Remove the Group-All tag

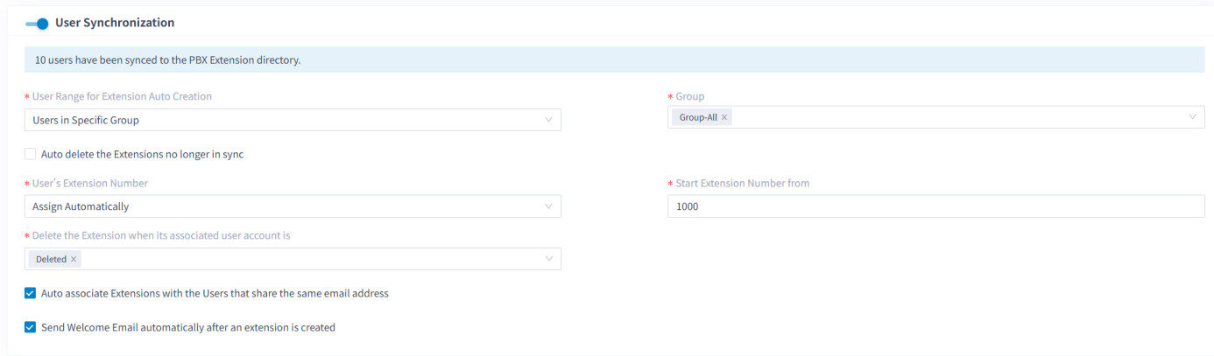[724, 117]
